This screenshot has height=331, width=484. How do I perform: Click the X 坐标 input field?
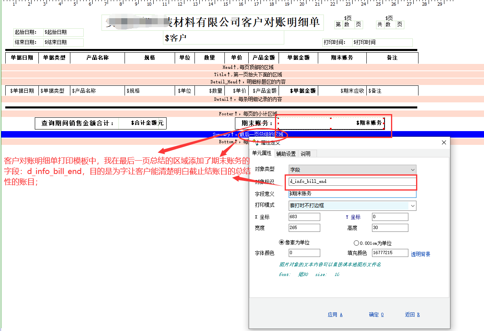304,217
